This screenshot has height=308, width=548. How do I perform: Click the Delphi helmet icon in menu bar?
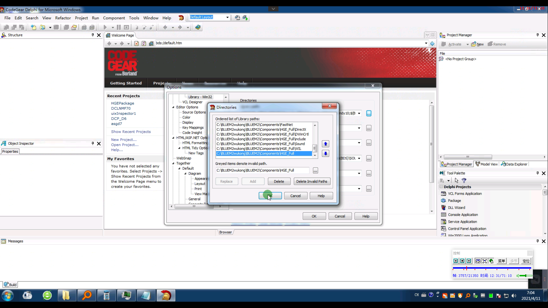[181, 18]
